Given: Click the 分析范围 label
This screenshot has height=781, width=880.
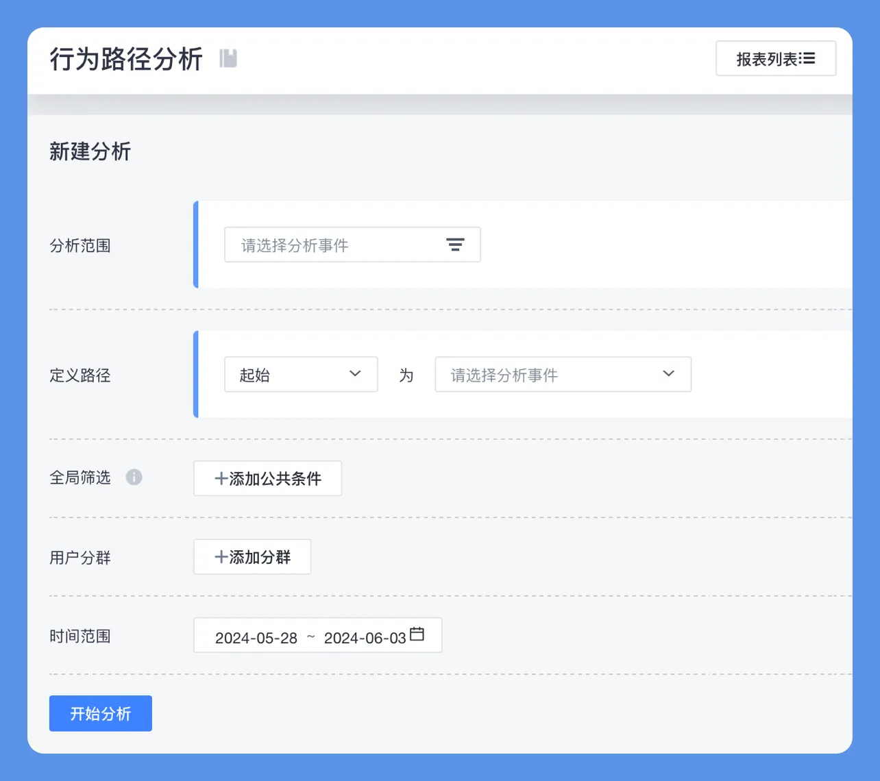Looking at the screenshot, I should (x=80, y=245).
